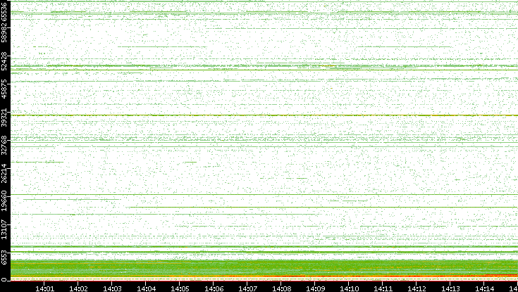Click the 14:13 time tick label
518x292 pixels.
tap(451, 288)
